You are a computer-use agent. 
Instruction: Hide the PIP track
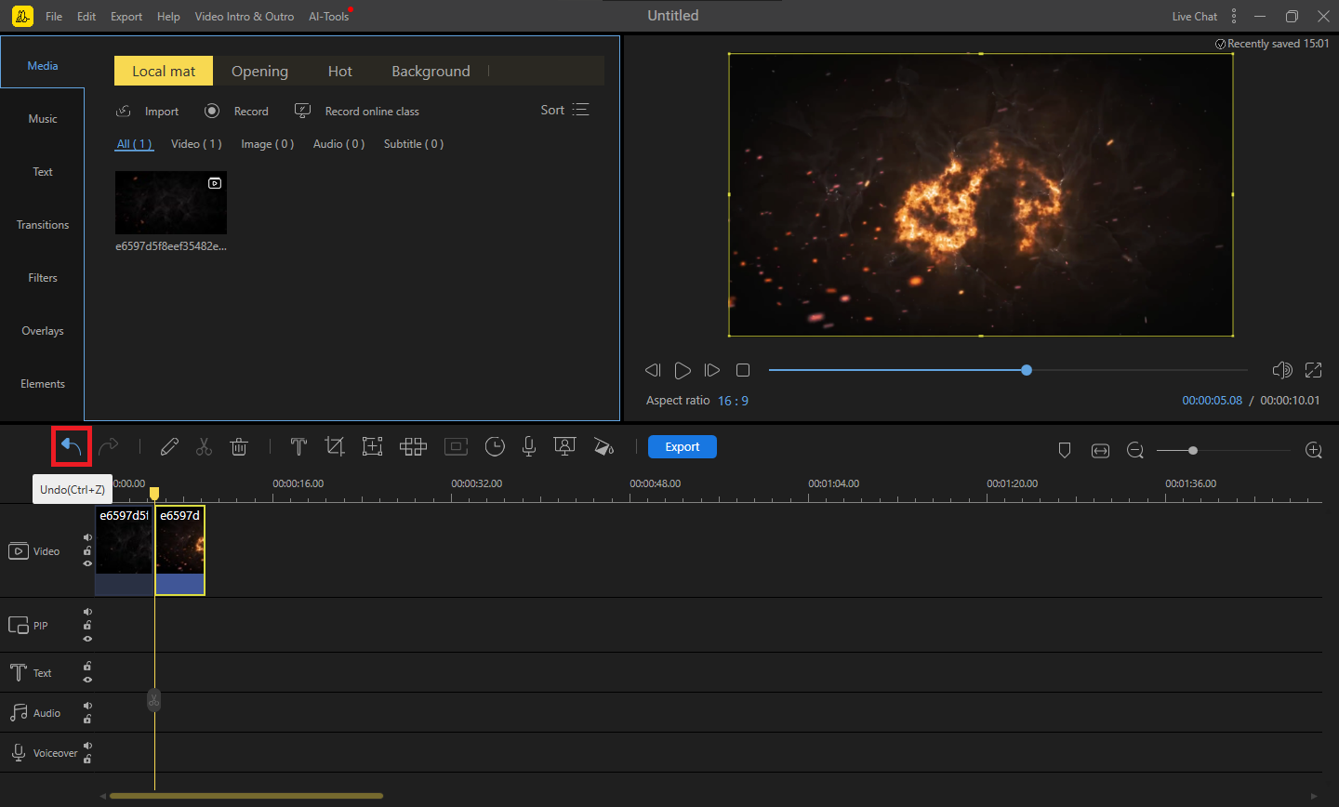[x=87, y=639]
